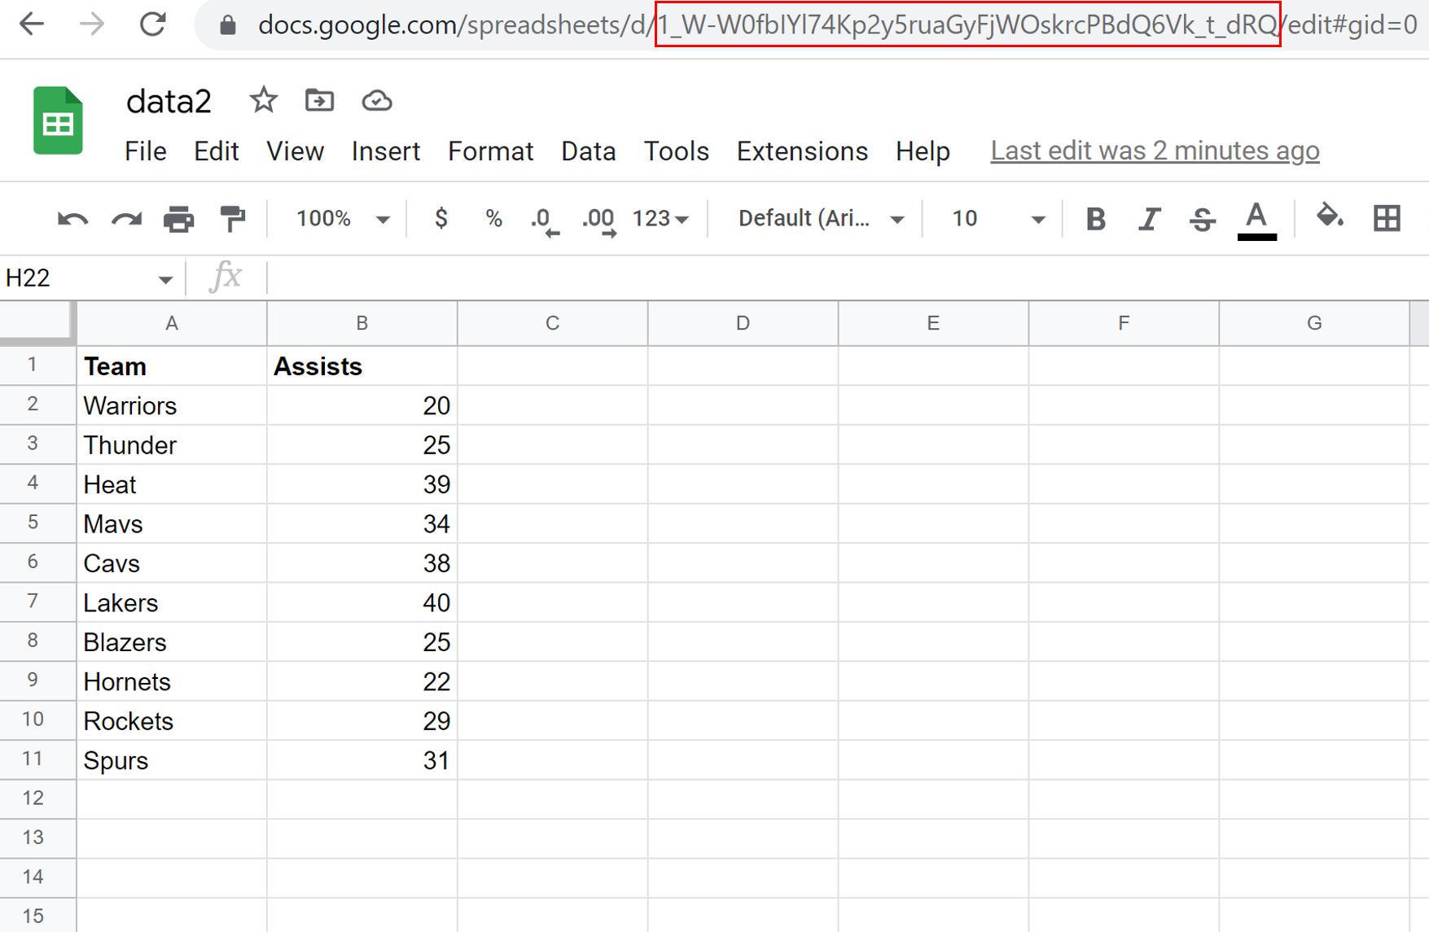
Task: Click the print icon
Action: tap(179, 218)
